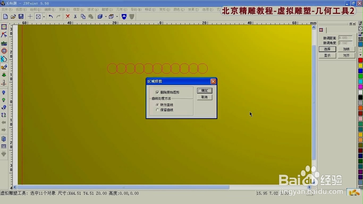
Task: Click the right arrow icon in left sidebar
Action: 4,130
